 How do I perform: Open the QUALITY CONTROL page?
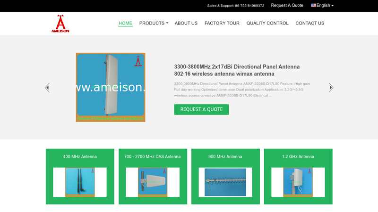(267, 23)
